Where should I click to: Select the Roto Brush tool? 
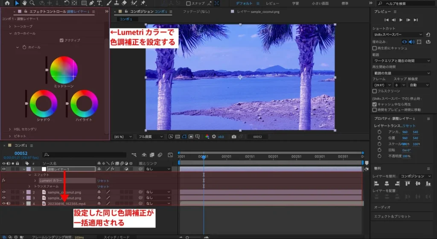click(x=134, y=3)
